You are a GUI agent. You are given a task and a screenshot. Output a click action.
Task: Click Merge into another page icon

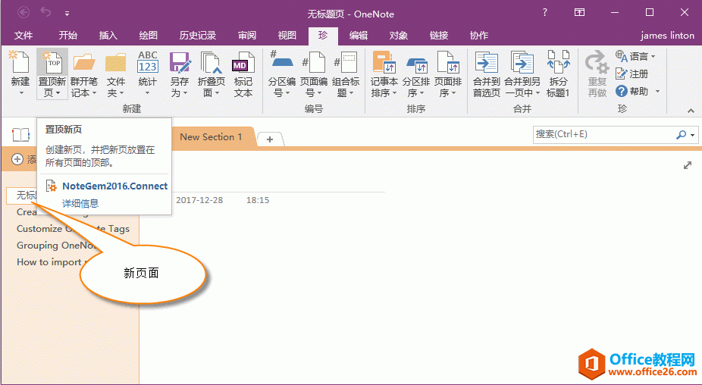coord(522,62)
